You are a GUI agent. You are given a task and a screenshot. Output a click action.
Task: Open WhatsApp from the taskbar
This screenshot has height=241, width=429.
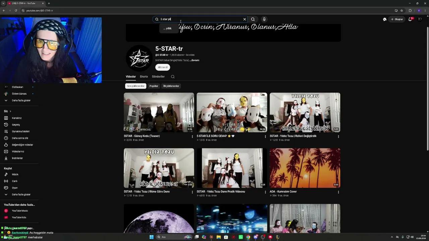coord(241,237)
